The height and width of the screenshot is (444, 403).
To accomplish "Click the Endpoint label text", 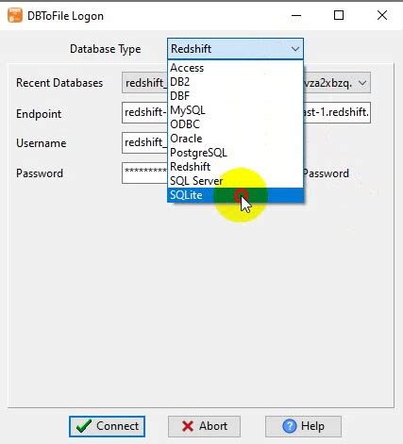I will point(39,114).
